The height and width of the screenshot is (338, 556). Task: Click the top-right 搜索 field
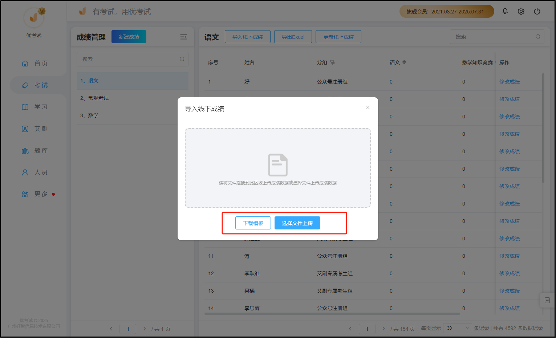[497, 37]
